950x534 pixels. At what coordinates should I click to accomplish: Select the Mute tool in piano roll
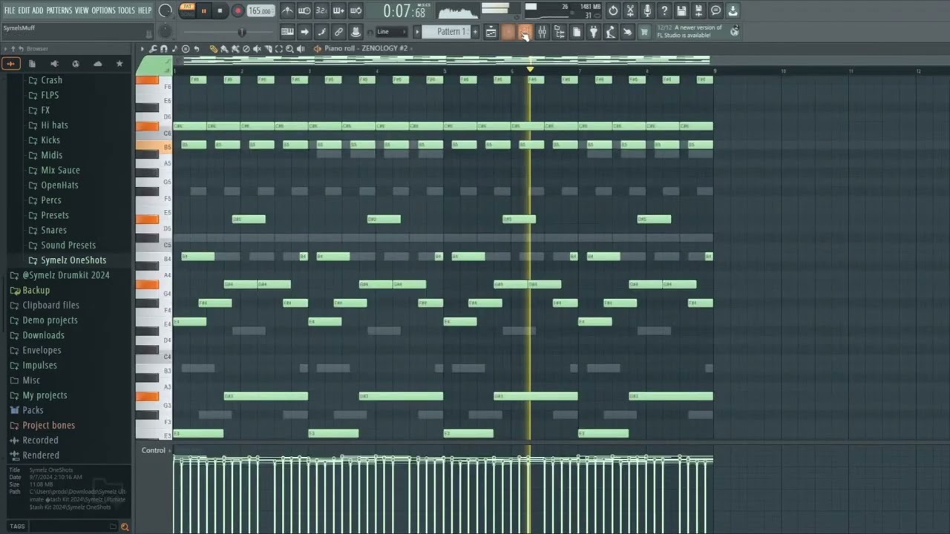click(257, 49)
